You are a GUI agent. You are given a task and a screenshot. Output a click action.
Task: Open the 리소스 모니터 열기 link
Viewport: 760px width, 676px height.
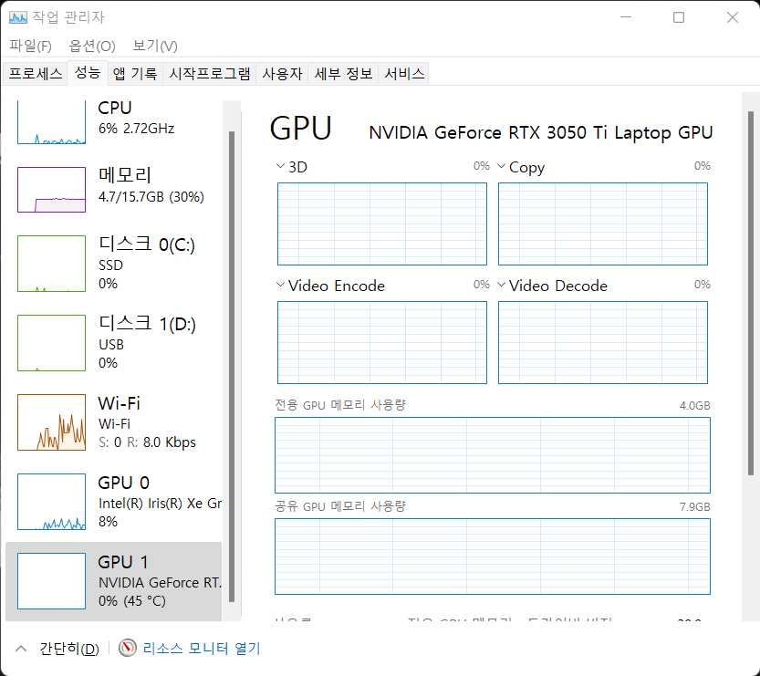(201, 649)
